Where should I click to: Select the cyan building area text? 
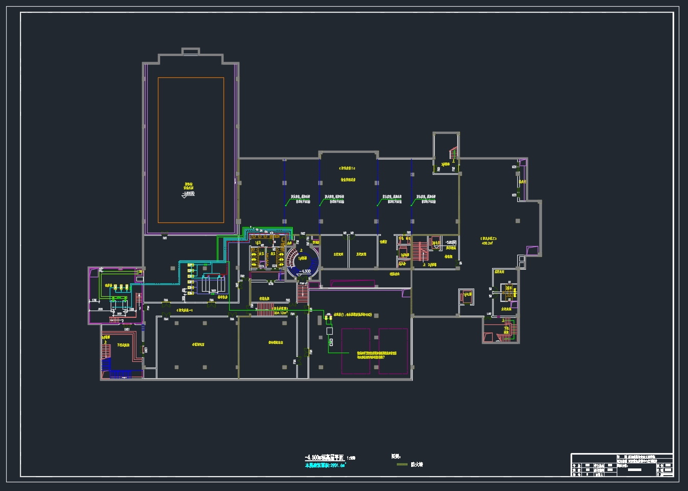pyautogui.click(x=326, y=465)
